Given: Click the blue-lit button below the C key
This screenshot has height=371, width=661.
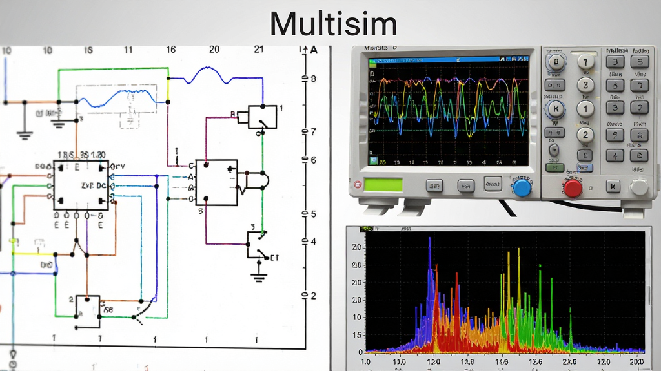Looking at the screenshot, I should [585, 168].
